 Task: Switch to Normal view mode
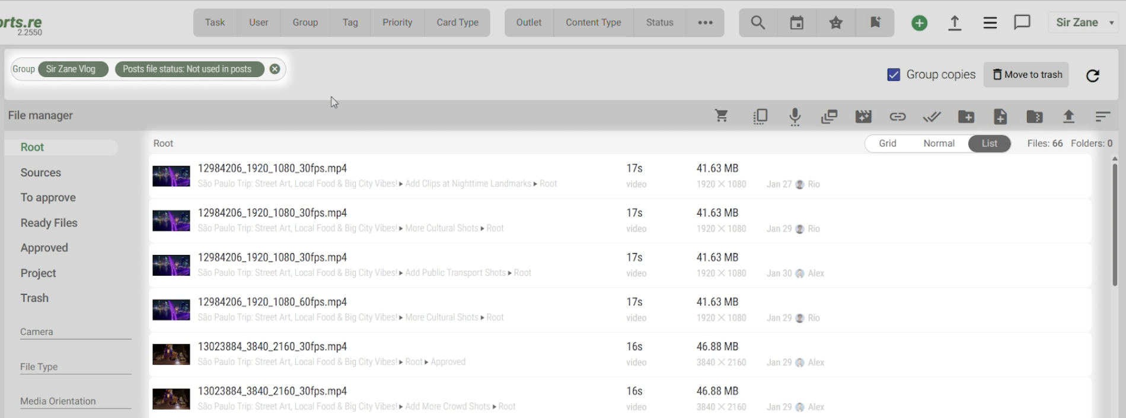click(939, 143)
